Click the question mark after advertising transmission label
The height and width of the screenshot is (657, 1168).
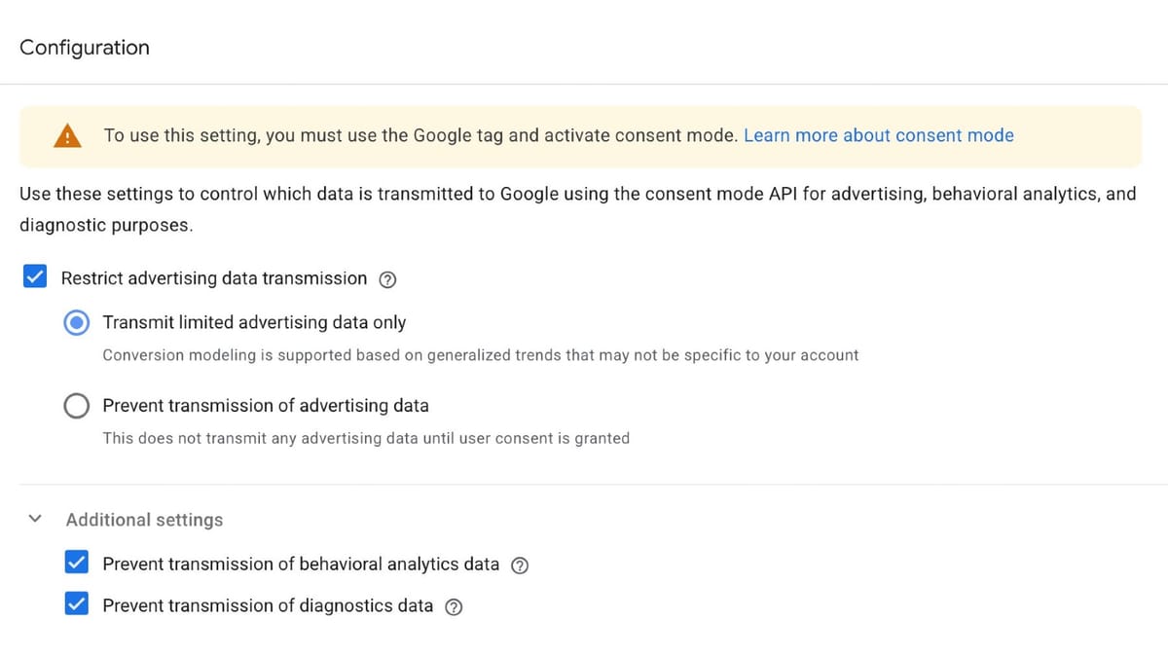[x=387, y=279]
